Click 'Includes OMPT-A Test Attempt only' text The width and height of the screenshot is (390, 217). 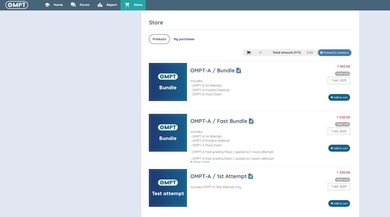point(216,187)
